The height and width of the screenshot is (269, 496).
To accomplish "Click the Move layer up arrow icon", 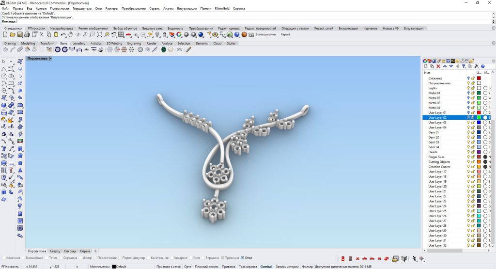I will [x=445, y=66].
